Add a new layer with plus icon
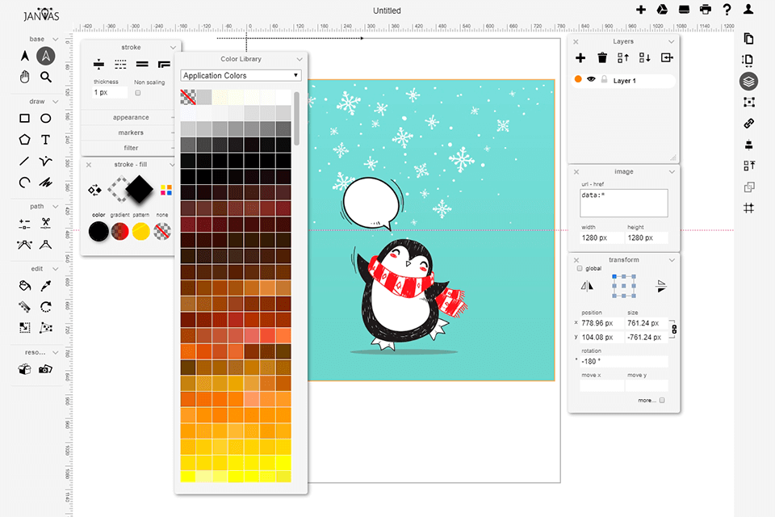This screenshot has height=517, width=775. click(580, 58)
